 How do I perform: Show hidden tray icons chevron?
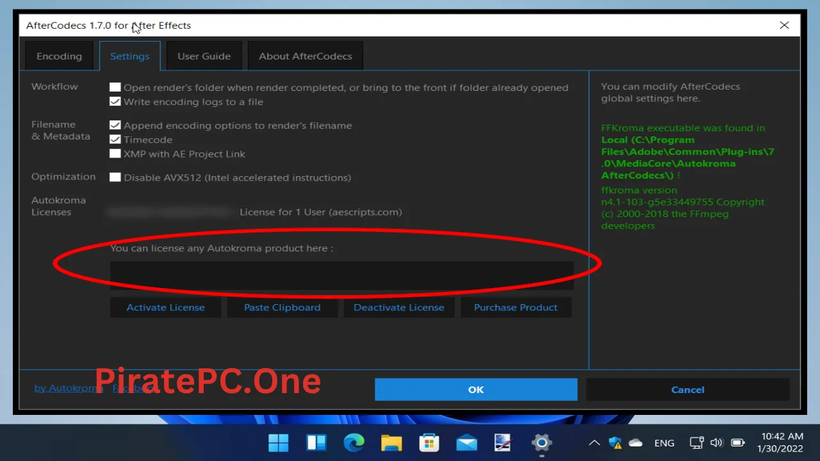[x=594, y=442]
